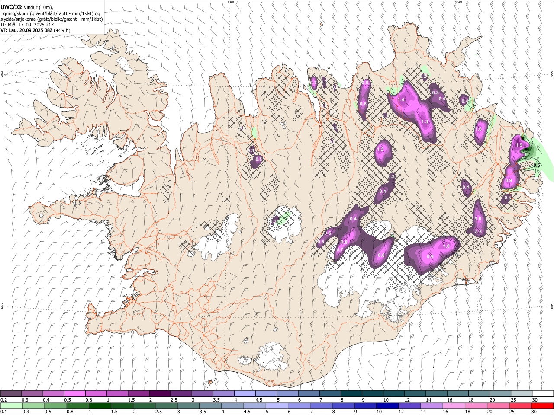Viewport: 554px width, 415px height.
Task: Pick the violet swatch between 14 and 16 on green scale
Action: click(x=432, y=405)
